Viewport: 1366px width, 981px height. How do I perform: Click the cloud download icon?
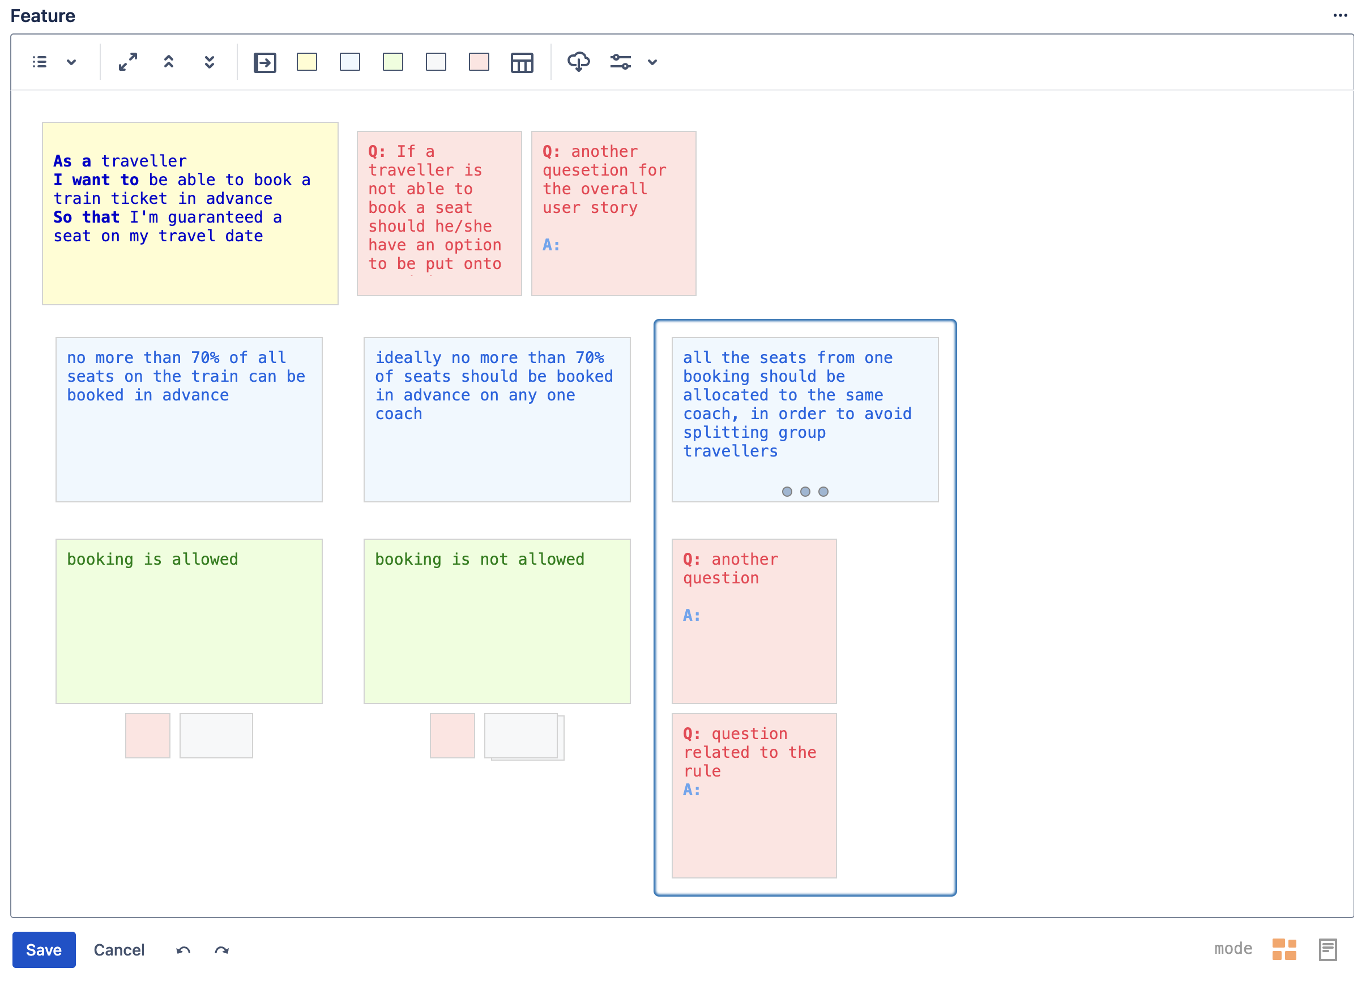pyautogui.click(x=578, y=62)
